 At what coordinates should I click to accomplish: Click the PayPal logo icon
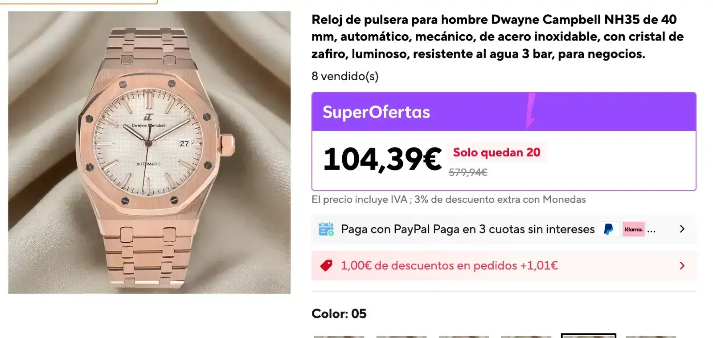tap(608, 229)
